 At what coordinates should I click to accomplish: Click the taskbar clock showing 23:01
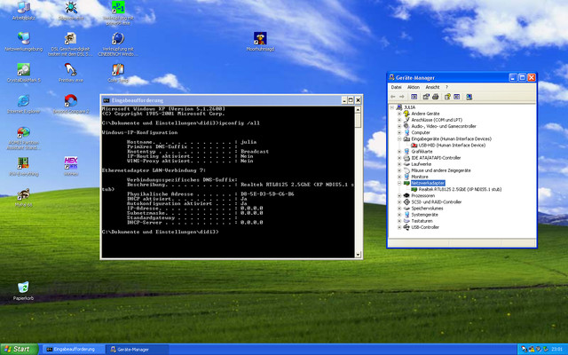[x=556, y=349]
